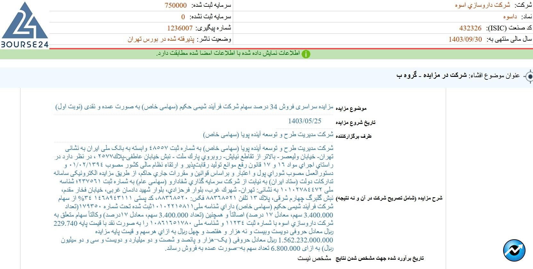Screen dimensions: 533x269
Task: Select publisher status پذیرفته شده در بورس تهران
Action: coord(161,39)
